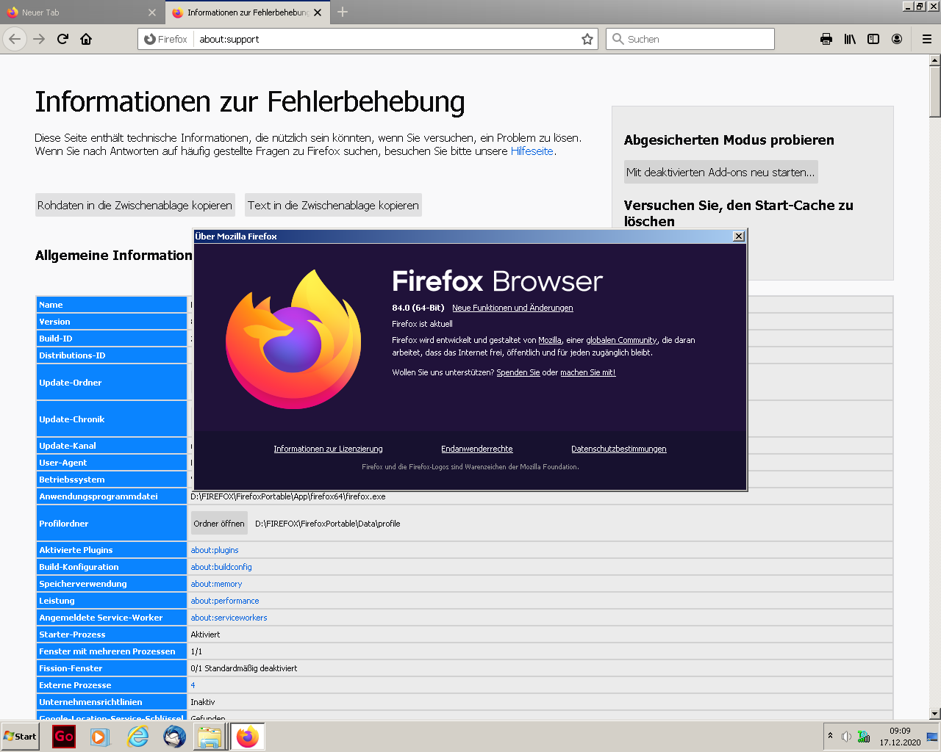Open the about:plugins link
This screenshot has width=941, height=752.
coord(215,550)
